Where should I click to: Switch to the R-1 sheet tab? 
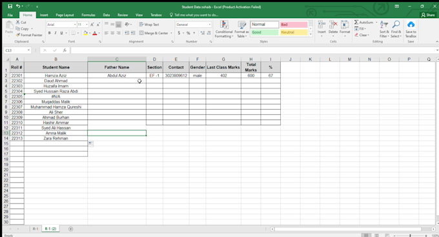point(36,229)
